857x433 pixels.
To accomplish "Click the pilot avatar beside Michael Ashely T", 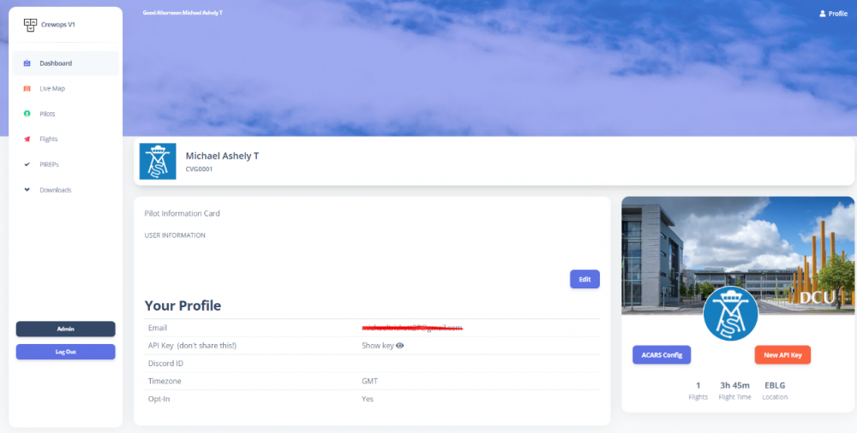I will point(158,161).
